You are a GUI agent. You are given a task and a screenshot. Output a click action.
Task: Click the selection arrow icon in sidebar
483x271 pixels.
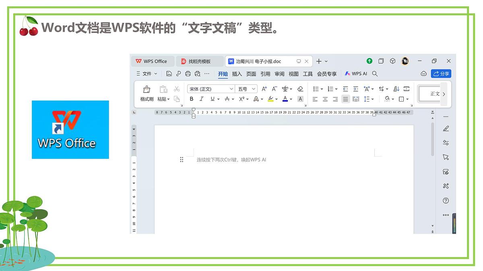[x=446, y=157]
